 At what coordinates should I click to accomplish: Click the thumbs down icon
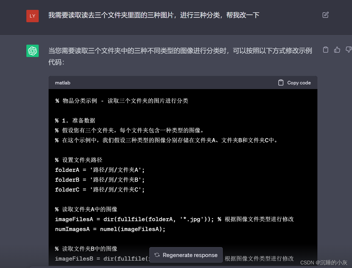(x=349, y=50)
